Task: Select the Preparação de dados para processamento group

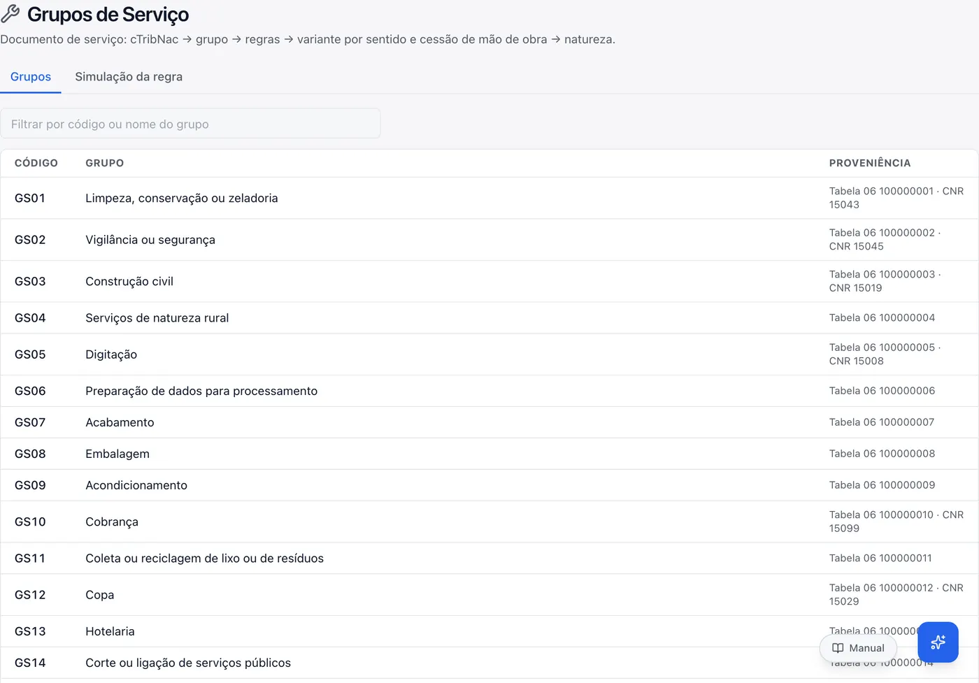Action: [201, 391]
